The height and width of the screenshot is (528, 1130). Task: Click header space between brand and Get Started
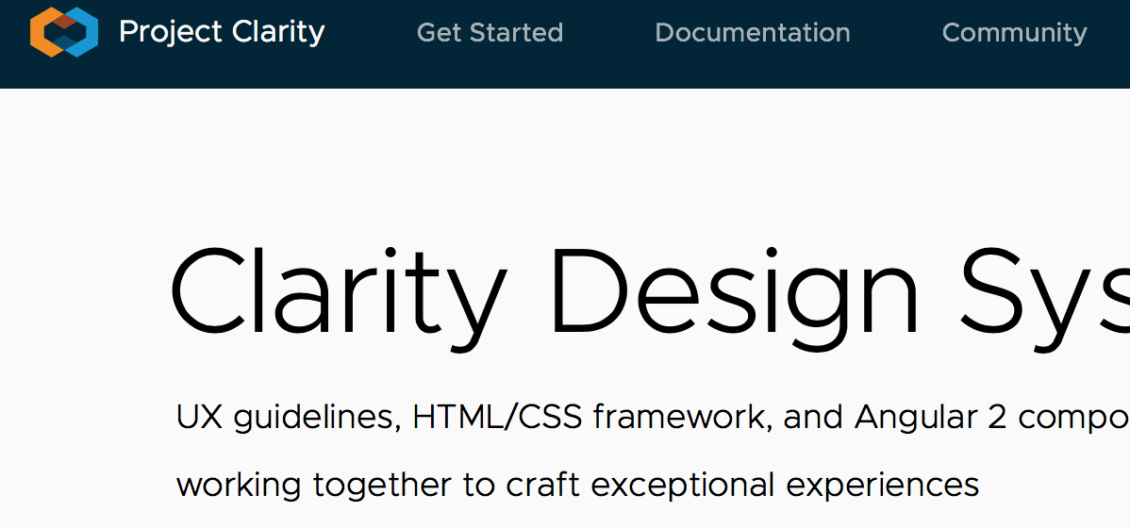pyautogui.click(x=371, y=33)
